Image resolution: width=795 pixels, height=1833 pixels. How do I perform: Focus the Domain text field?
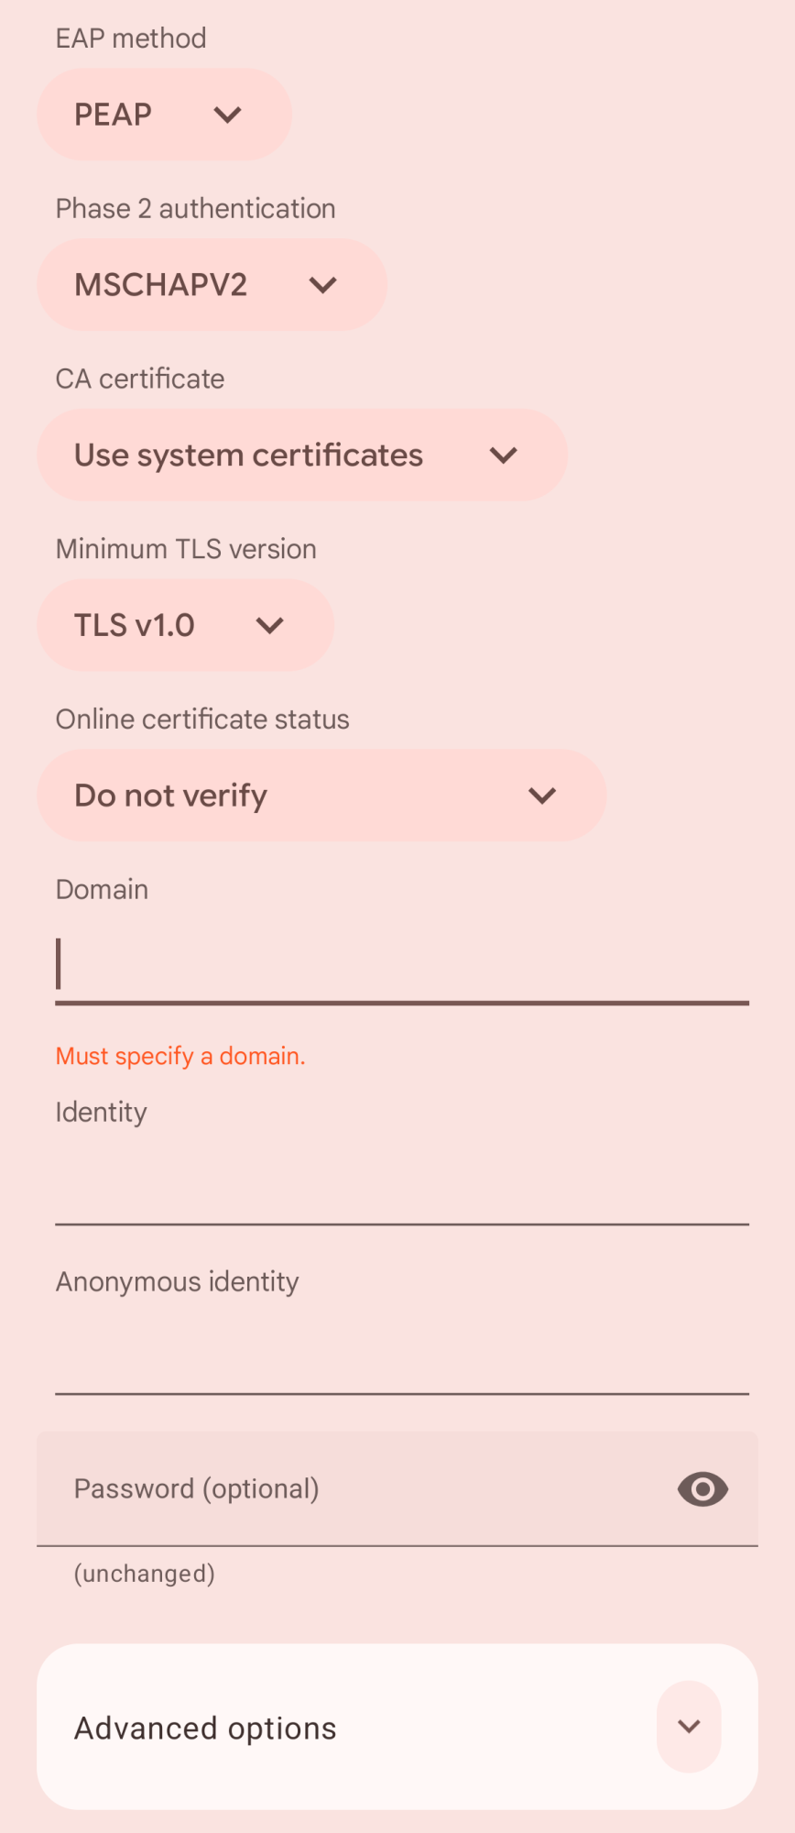pos(402,967)
